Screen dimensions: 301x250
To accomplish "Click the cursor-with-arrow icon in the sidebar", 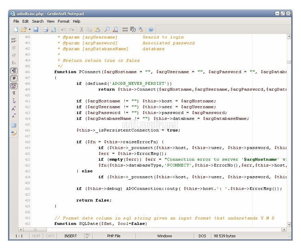I will 14,101.
